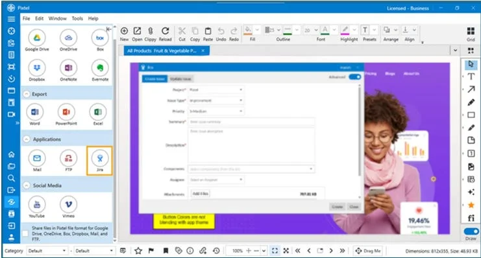Toggle the Advanced switch in Jira dialog
481x258 pixels.
coord(354,77)
